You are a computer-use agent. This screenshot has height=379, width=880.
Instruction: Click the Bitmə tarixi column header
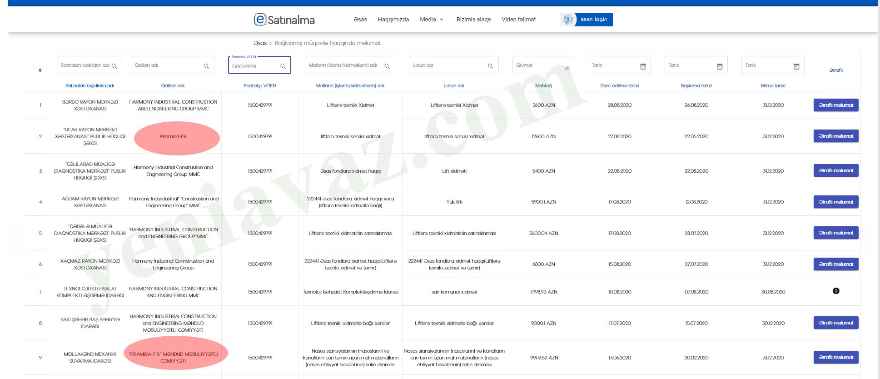pyautogui.click(x=773, y=85)
